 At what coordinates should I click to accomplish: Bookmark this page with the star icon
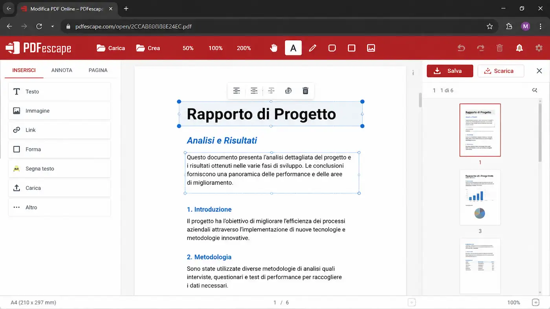[x=489, y=26]
